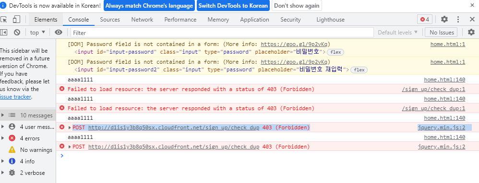Click the first Failed to load resource error icon

[62, 89]
